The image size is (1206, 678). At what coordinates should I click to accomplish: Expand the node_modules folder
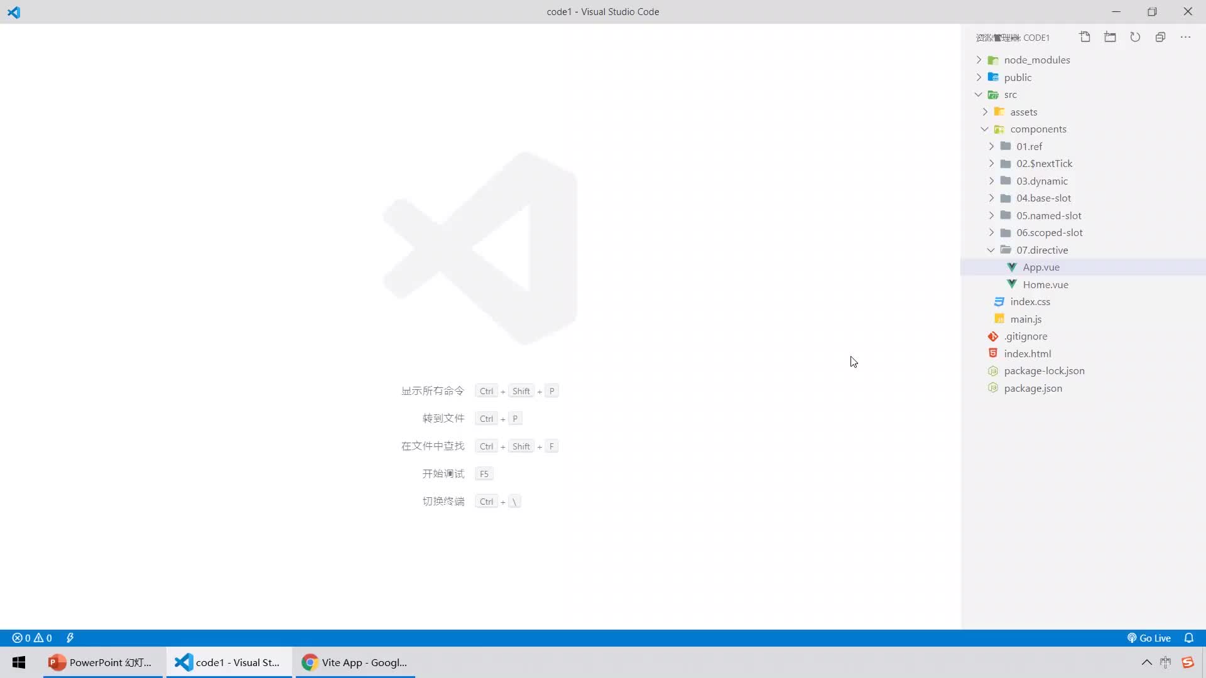(x=1083, y=60)
